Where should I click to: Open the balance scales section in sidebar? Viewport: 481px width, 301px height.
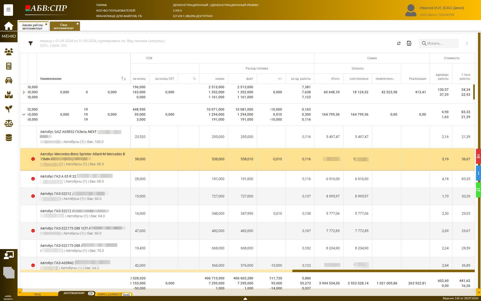click(9, 123)
